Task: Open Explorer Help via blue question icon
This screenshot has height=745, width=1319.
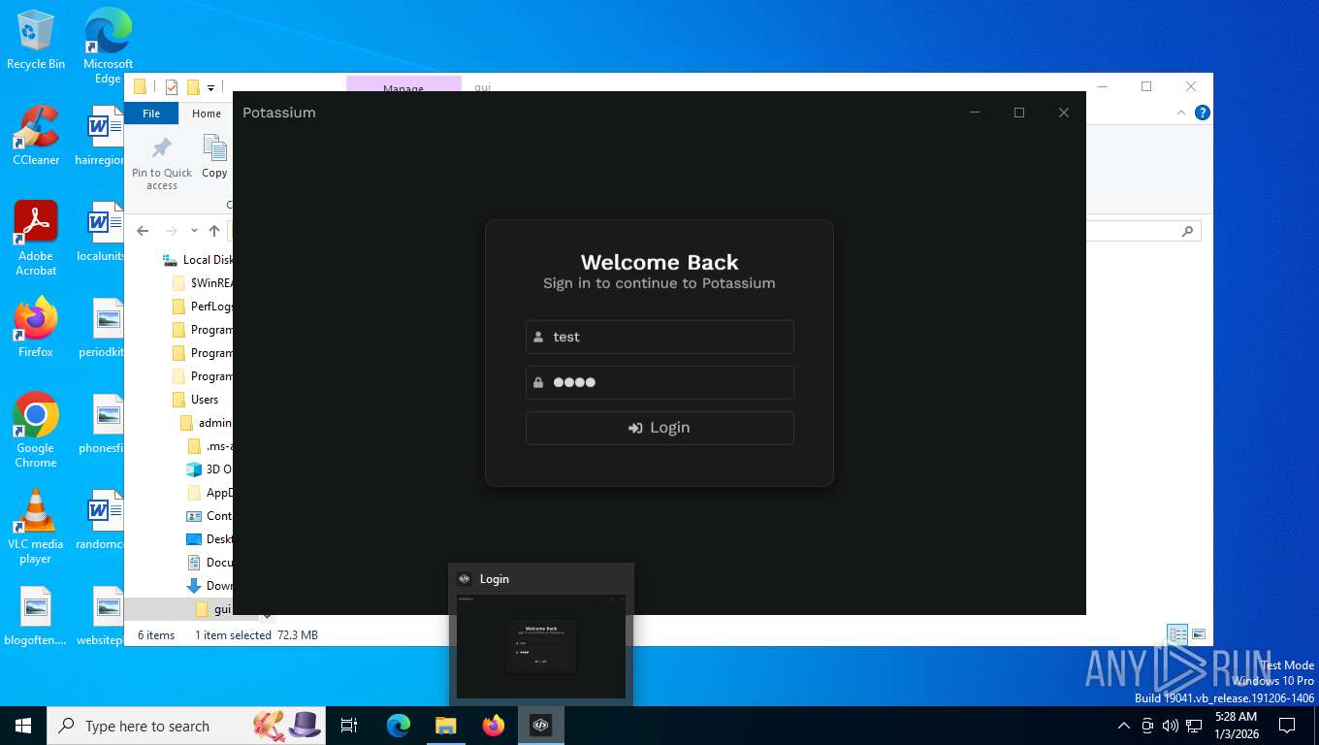Action: click(1203, 113)
